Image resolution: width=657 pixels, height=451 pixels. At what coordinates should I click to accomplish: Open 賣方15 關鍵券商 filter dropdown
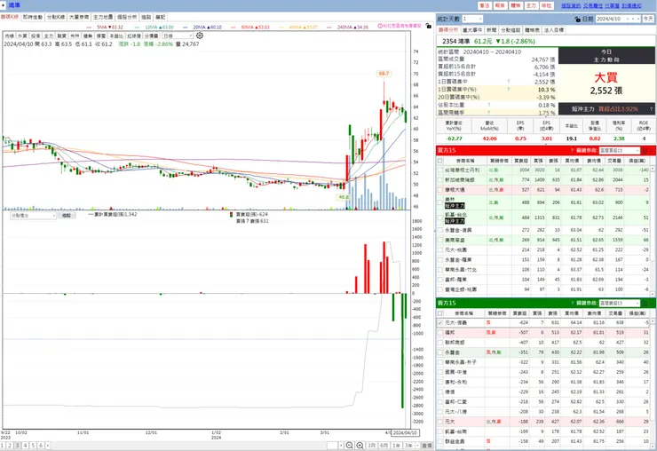tap(620, 303)
